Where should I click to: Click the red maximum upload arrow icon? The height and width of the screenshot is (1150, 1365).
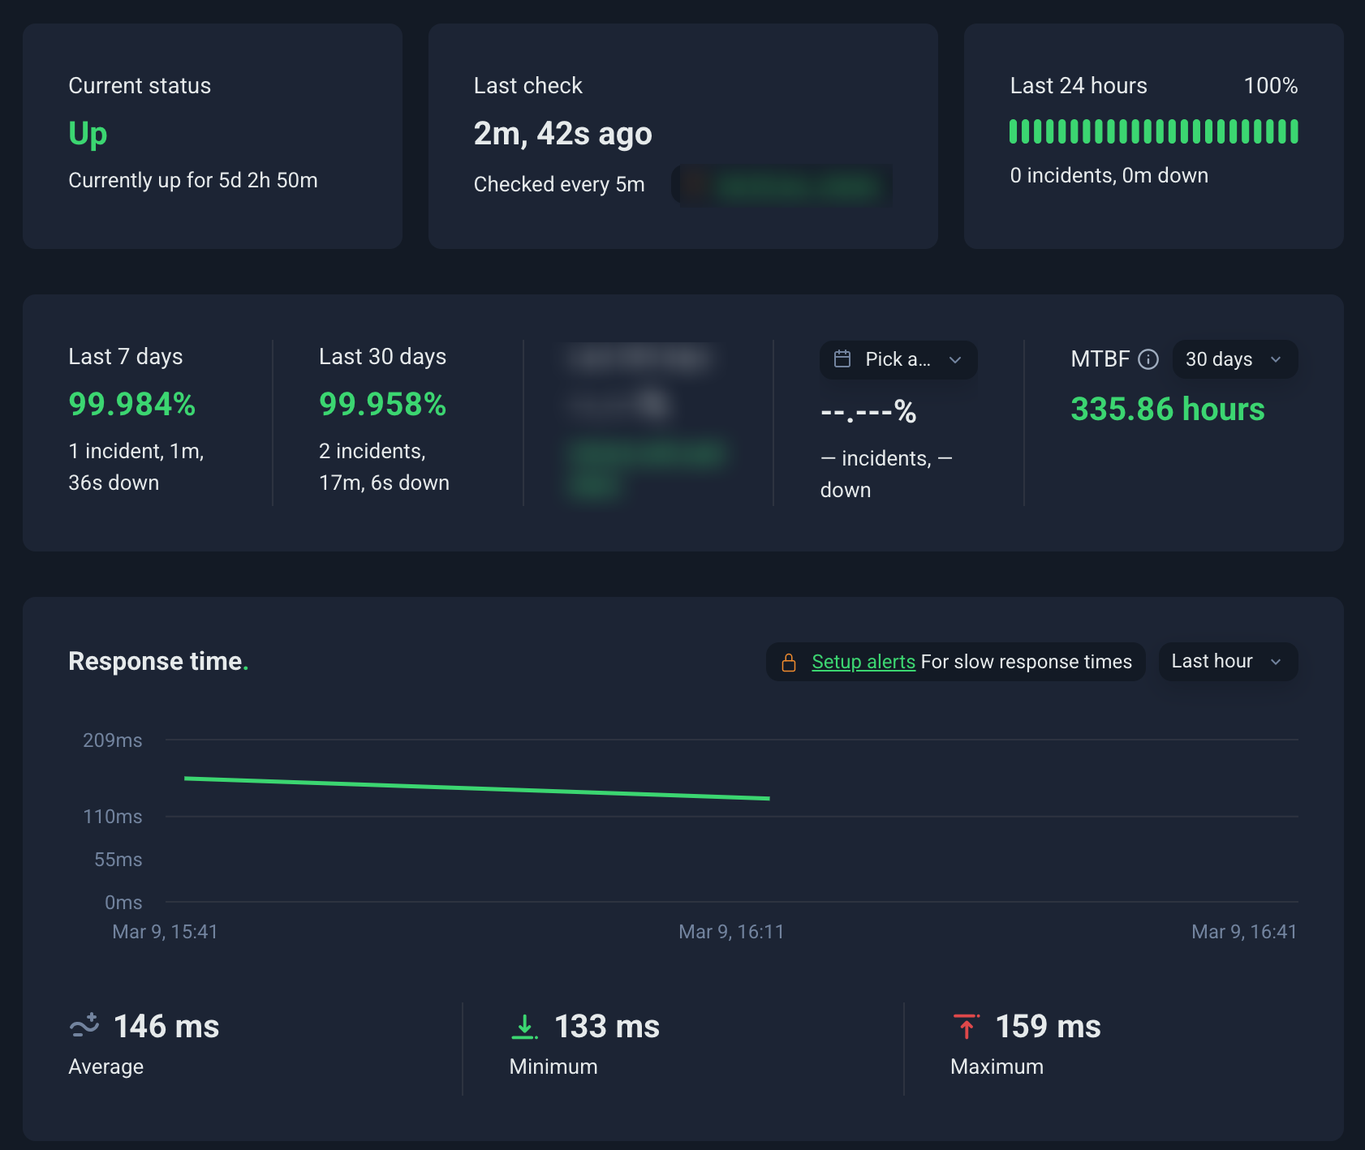tap(966, 1027)
